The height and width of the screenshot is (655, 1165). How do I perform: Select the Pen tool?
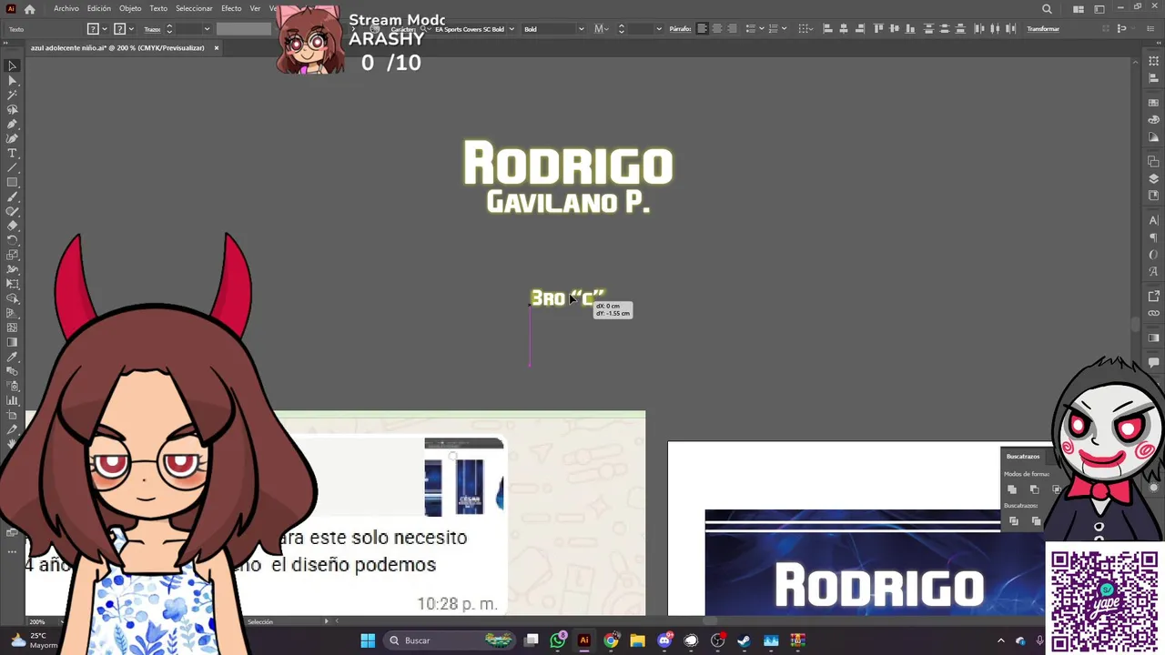pyautogui.click(x=13, y=124)
